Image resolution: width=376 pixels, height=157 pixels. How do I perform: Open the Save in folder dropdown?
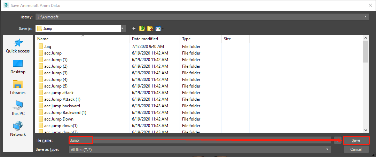[123, 28]
